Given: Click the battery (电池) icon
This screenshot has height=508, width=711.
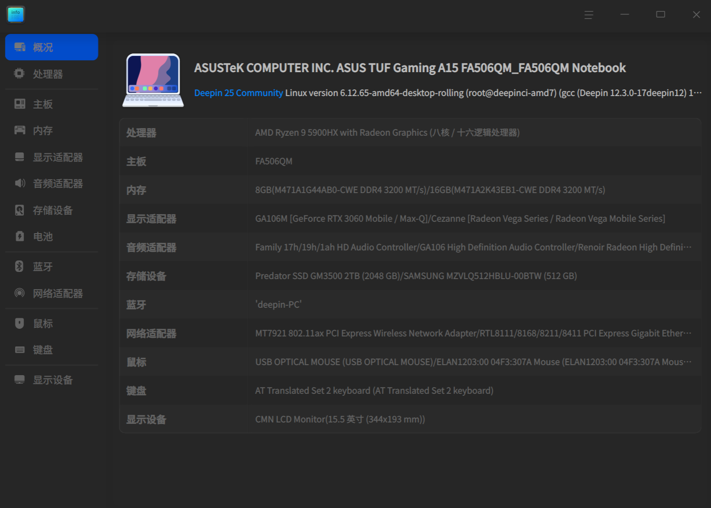Looking at the screenshot, I should coord(20,236).
